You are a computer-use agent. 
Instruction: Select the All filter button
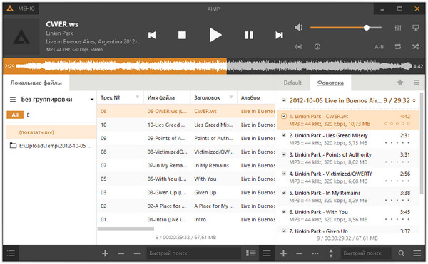click(x=15, y=115)
